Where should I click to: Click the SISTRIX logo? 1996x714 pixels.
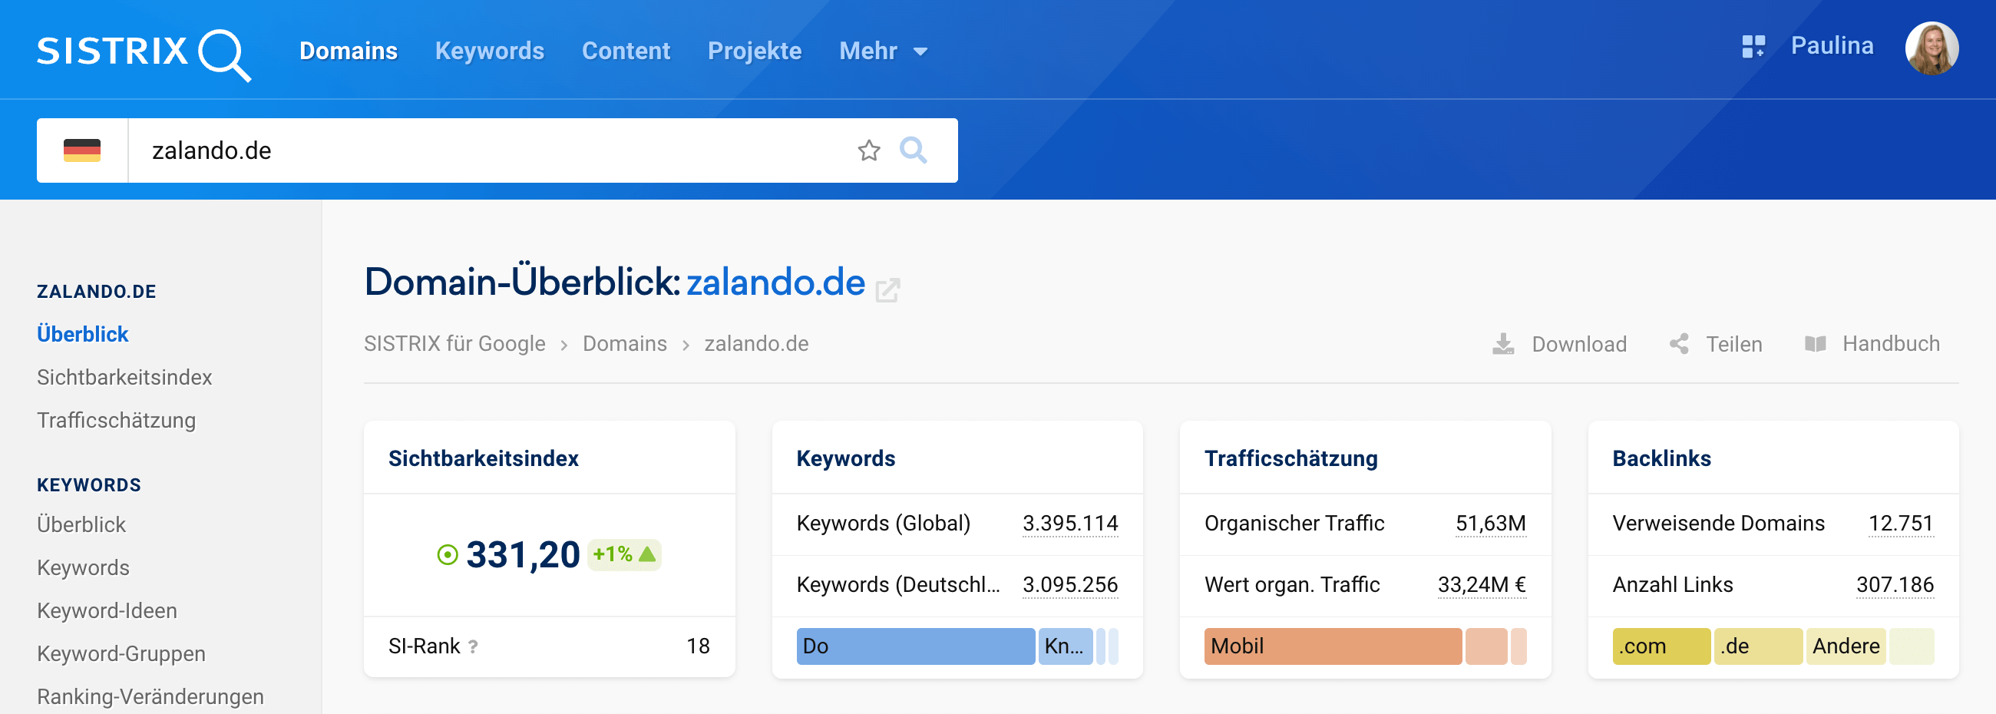[144, 53]
